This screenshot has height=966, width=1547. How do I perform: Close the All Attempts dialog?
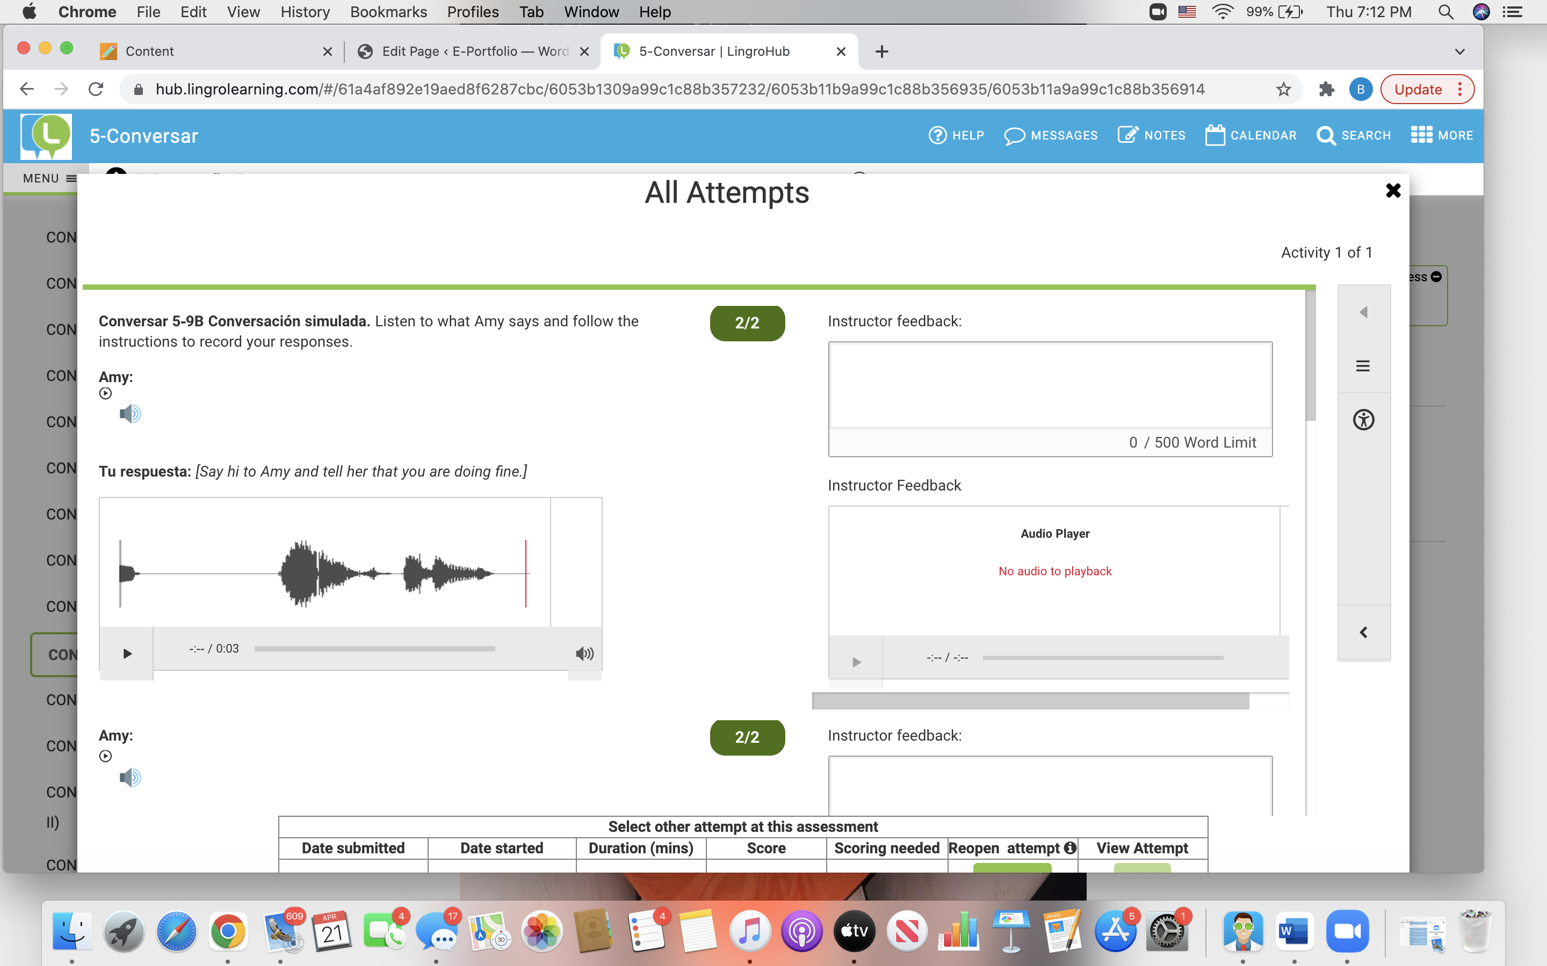tap(1393, 191)
